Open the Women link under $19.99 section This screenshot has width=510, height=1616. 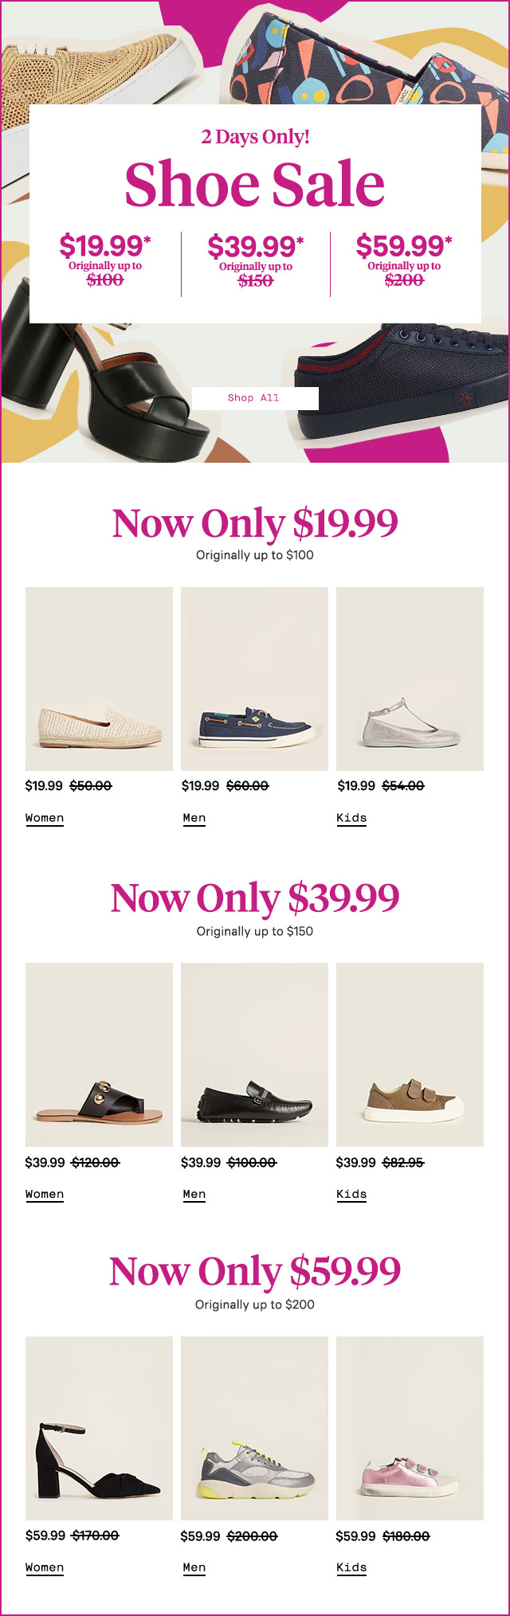click(45, 818)
